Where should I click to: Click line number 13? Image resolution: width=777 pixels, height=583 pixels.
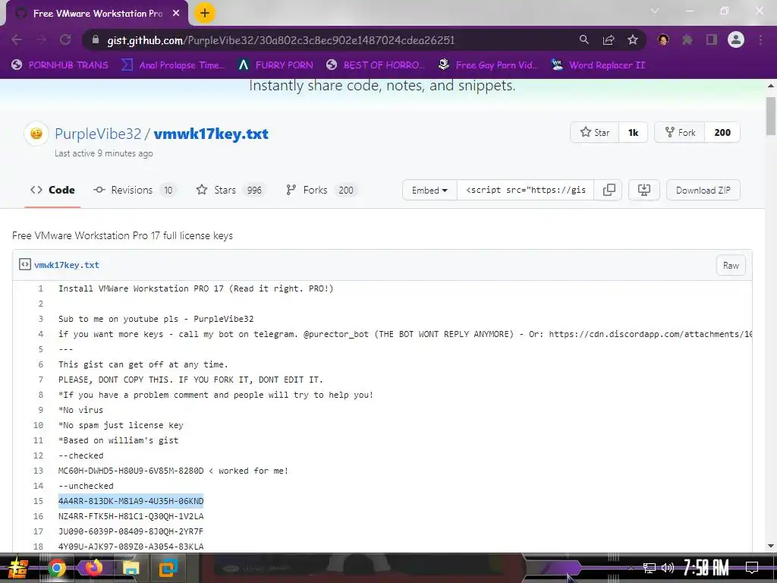(38, 471)
